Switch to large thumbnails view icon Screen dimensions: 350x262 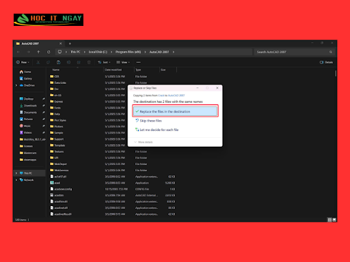(334, 220)
